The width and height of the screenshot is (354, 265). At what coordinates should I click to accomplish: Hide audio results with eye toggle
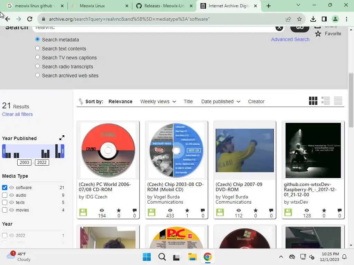[11, 195]
